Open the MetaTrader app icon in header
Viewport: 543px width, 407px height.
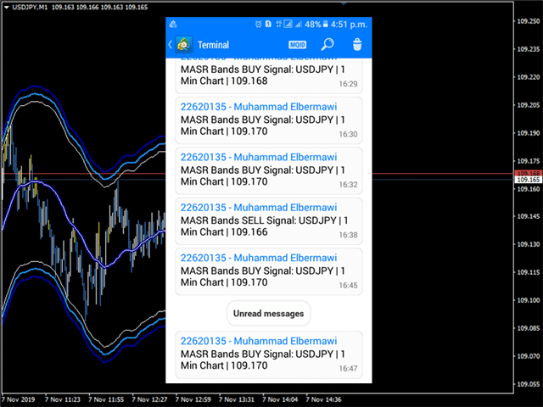pyautogui.click(x=184, y=45)
